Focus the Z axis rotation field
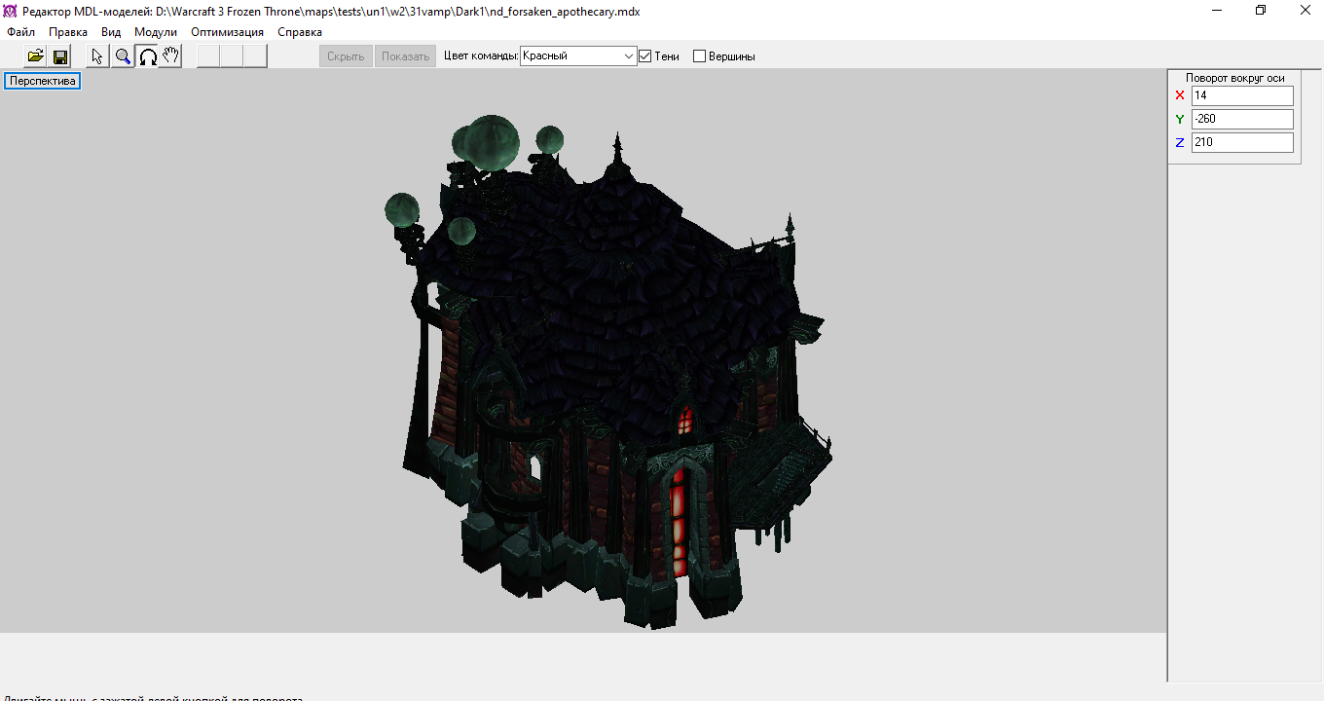This screenshot has height=701, width=1324. coord(1242,142)
